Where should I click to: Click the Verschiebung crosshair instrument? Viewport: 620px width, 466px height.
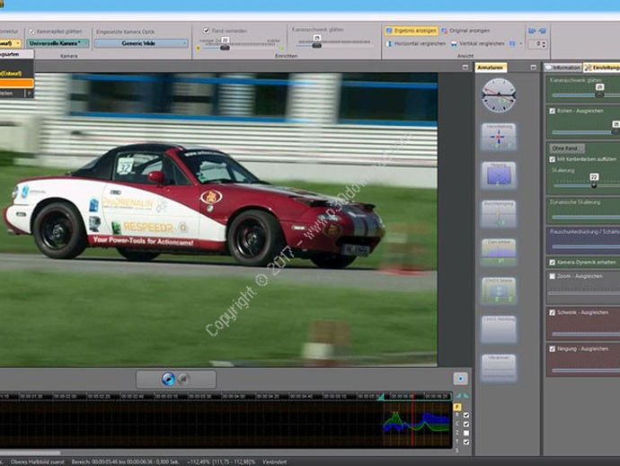click(x=499, y=138)
